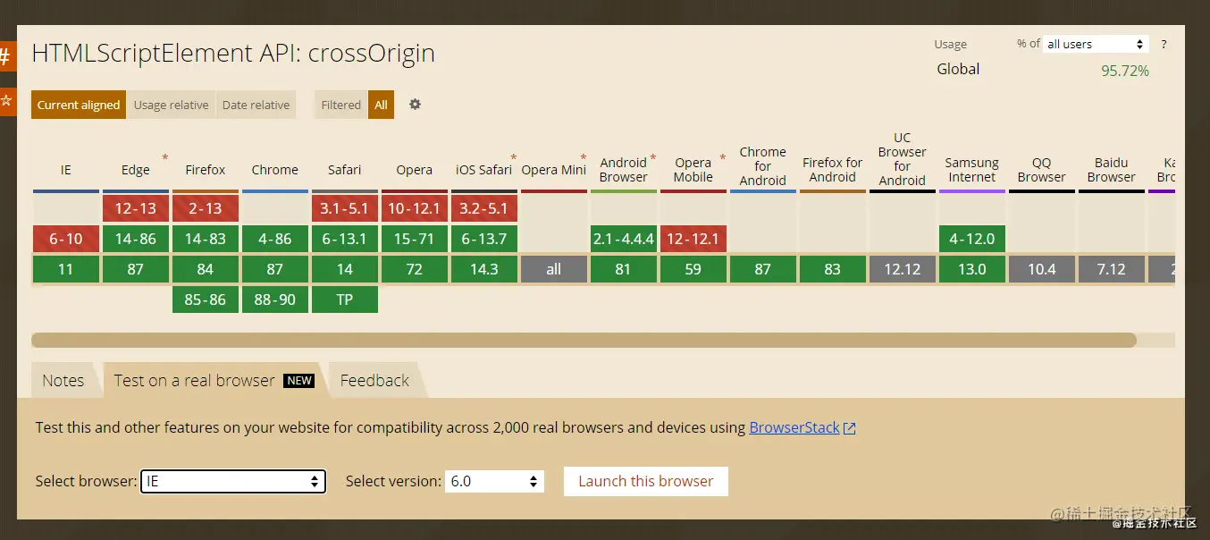This screenshot has height=540, width=1210.
Task: Click the Opera Mini column header
Action: 554,169
